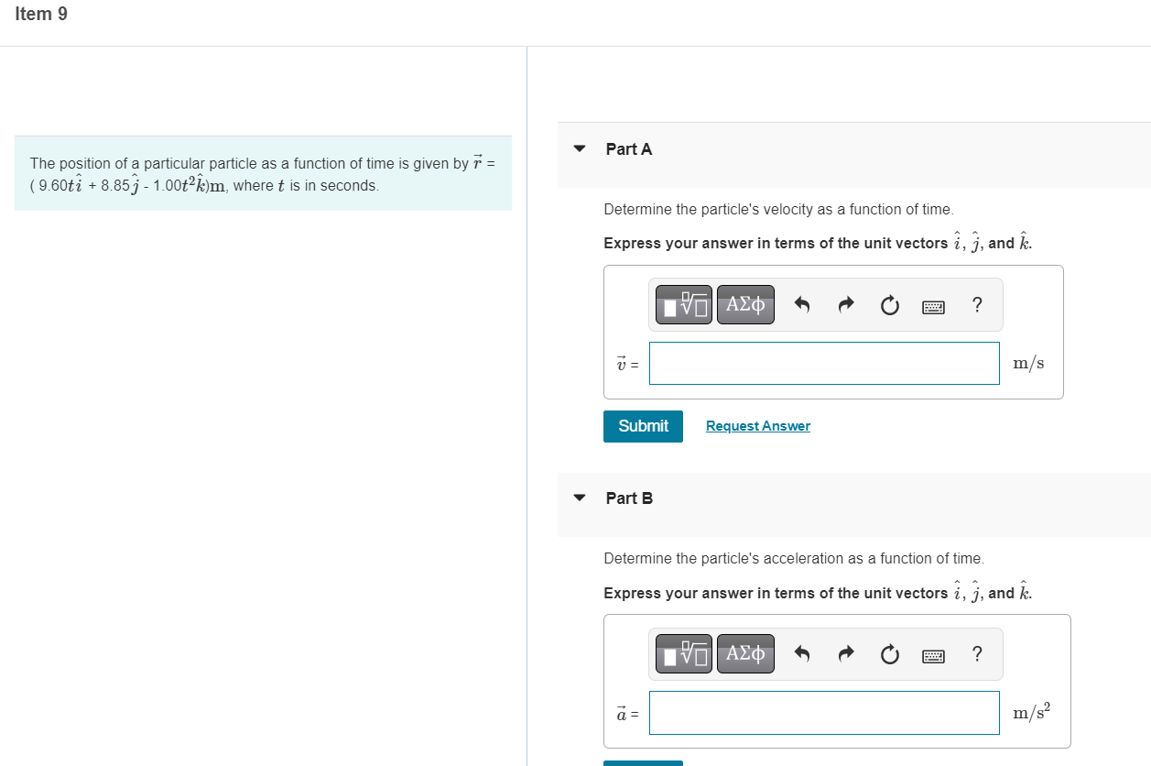Open the keyboard shortcuts icon in Part B
This screenshot has height=766, width=1151.
[x=933, y=653]
